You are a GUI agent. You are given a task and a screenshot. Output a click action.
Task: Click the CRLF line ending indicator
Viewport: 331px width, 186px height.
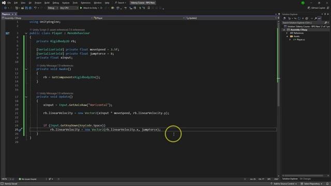click(276, 179)
